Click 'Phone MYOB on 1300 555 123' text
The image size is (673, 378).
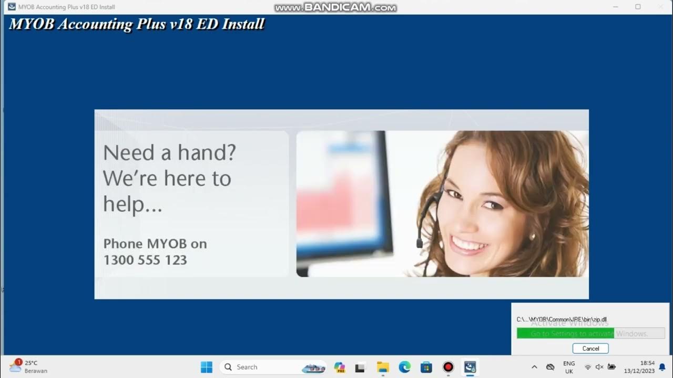(155, 251)
